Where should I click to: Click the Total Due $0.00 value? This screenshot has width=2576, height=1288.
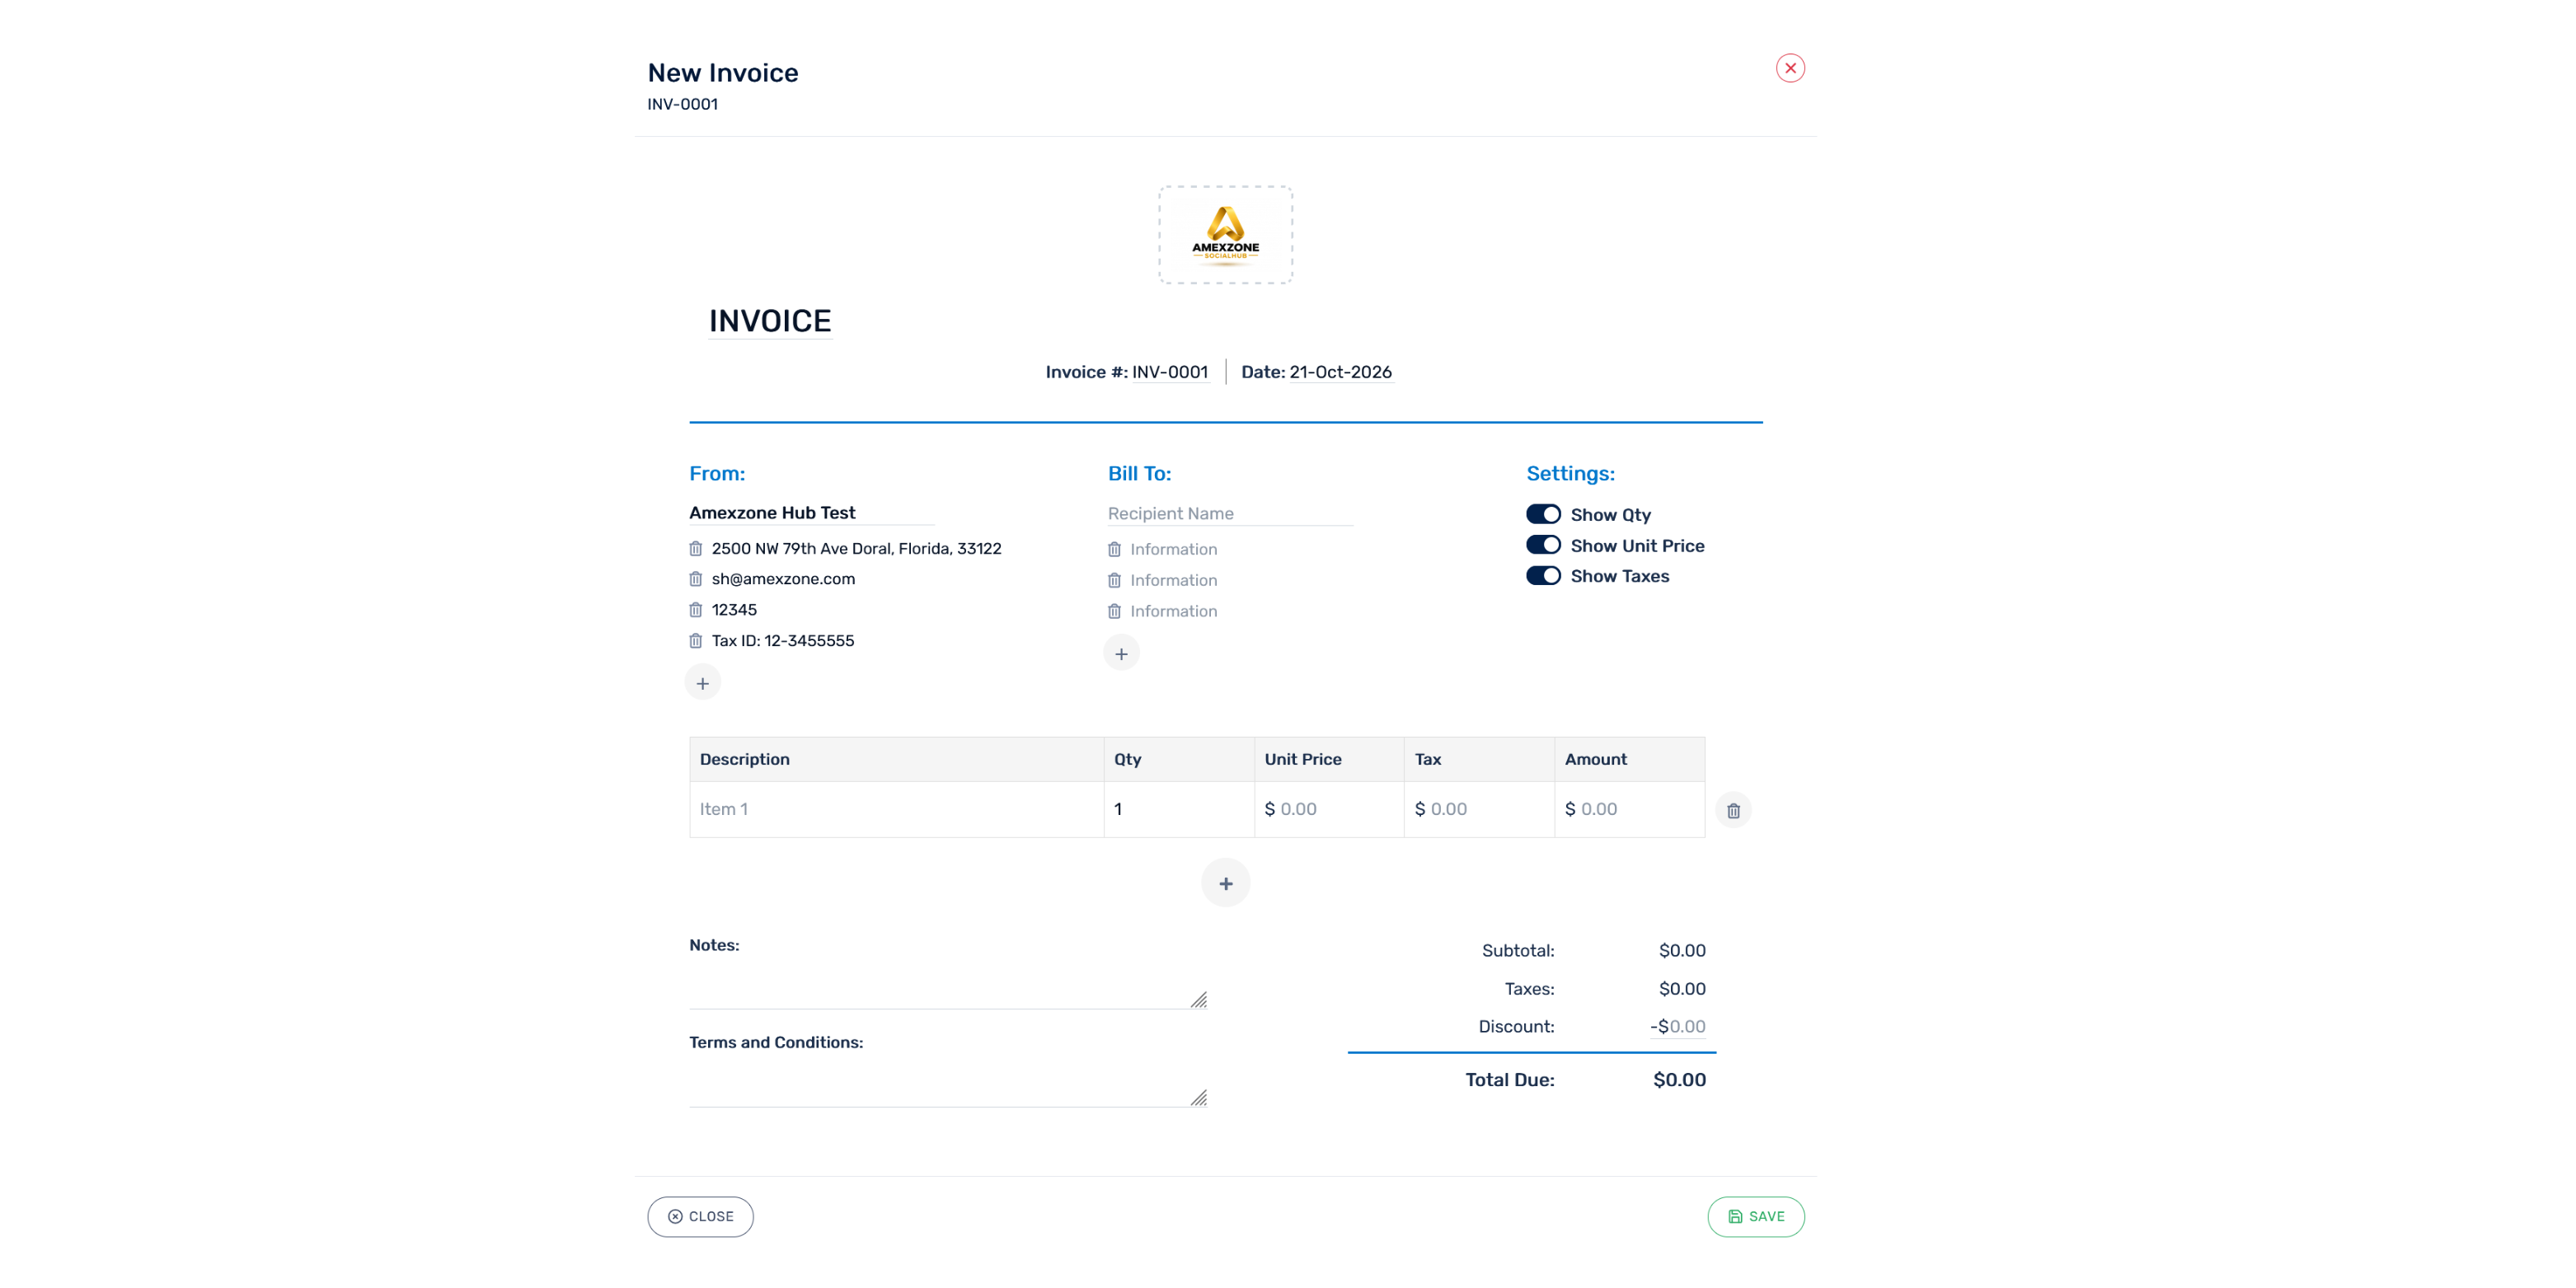(1679, 1080)
